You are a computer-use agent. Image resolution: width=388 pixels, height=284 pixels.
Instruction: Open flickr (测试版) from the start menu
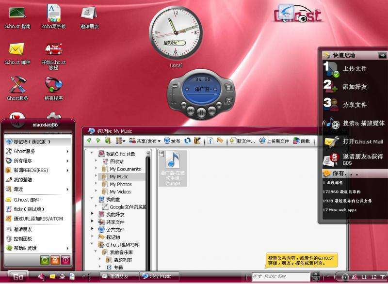tap(38, 209)
